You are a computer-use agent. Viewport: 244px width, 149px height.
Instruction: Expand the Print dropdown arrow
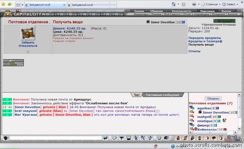click(x=199, y=4)
